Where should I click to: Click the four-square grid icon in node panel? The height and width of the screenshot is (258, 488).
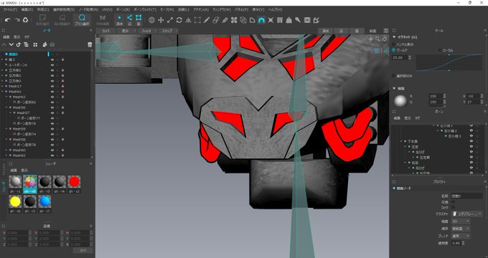pos(35,44)
